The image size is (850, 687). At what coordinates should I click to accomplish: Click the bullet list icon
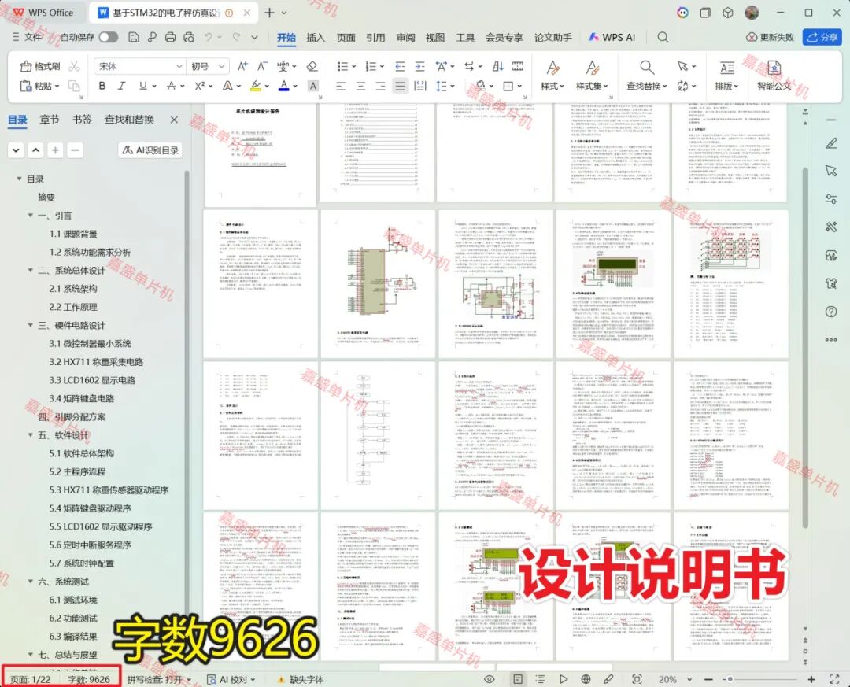pos(342,66)
